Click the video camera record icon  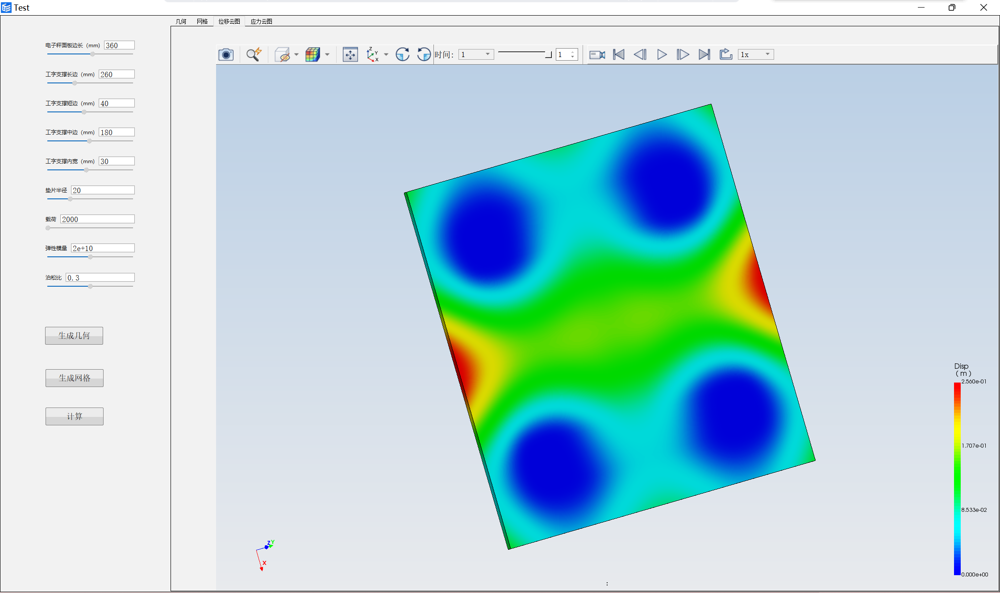(597, 54)
